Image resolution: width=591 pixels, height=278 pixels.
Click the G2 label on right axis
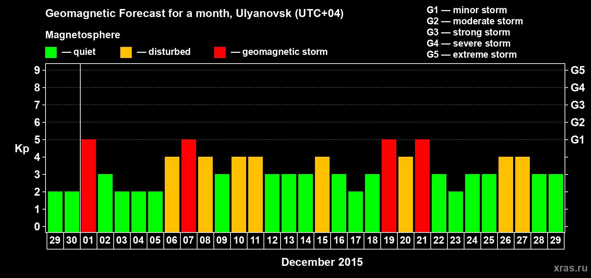pyautogui.click(x=577, y=122)
